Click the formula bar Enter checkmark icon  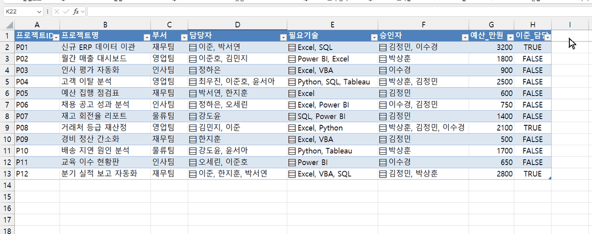66,11
